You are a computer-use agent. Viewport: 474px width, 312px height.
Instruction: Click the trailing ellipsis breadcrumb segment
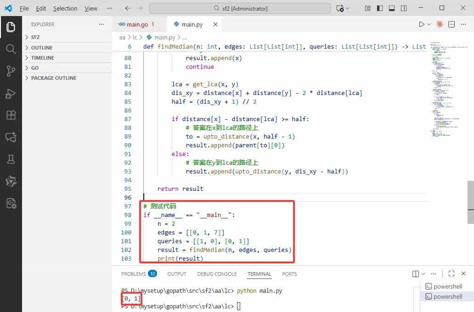click(185, 38)
